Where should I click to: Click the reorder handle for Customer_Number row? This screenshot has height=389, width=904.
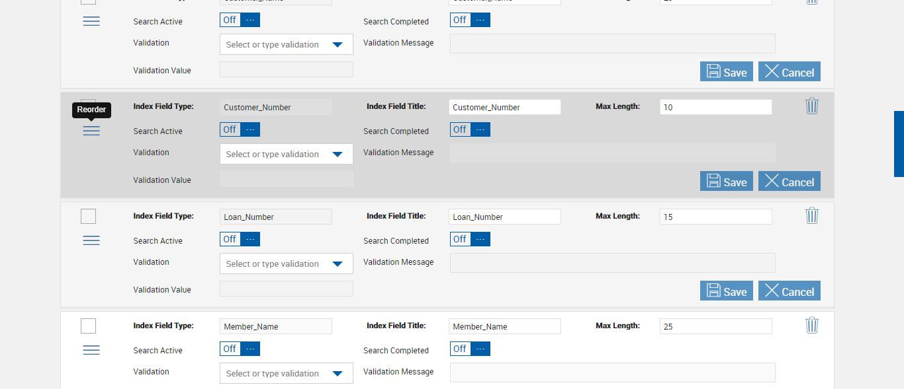pyautogui.click(x=91, y=131)
